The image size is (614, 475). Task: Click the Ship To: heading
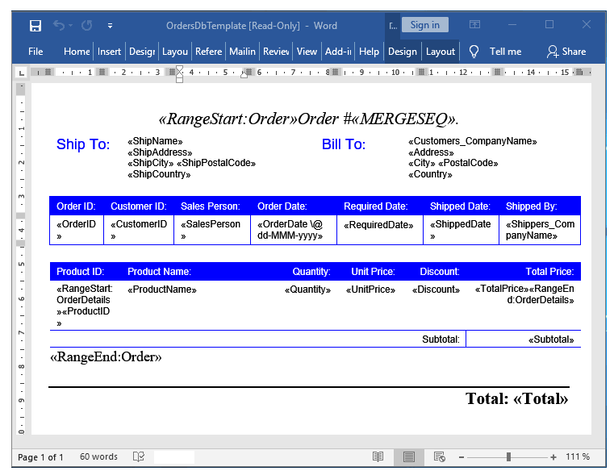(x=83, y=144)
